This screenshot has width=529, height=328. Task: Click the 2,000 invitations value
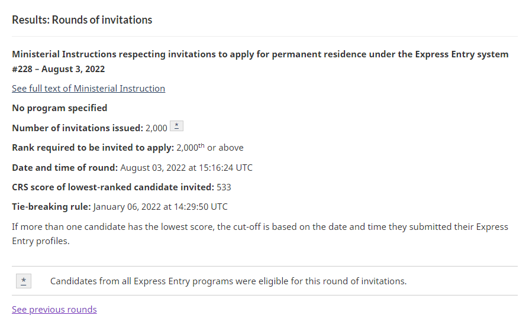point(156,128)
